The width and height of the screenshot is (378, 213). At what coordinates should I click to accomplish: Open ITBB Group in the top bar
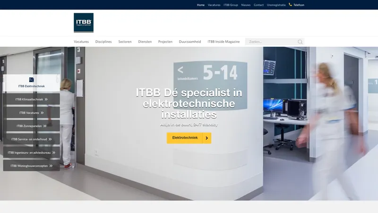coord(231,5)
